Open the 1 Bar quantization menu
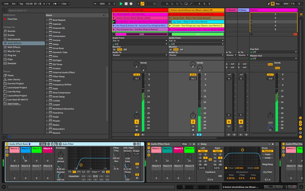 pos(66,4)
